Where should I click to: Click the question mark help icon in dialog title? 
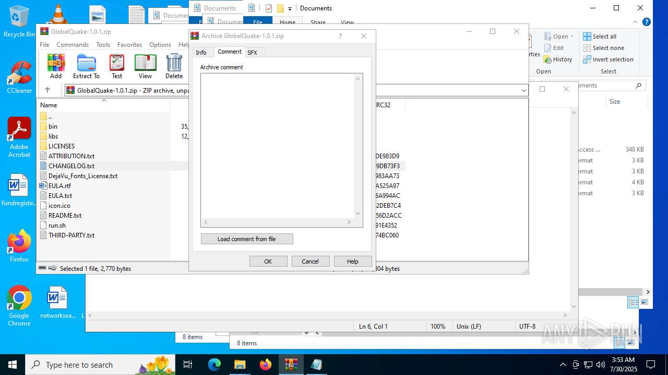point(340,36)
